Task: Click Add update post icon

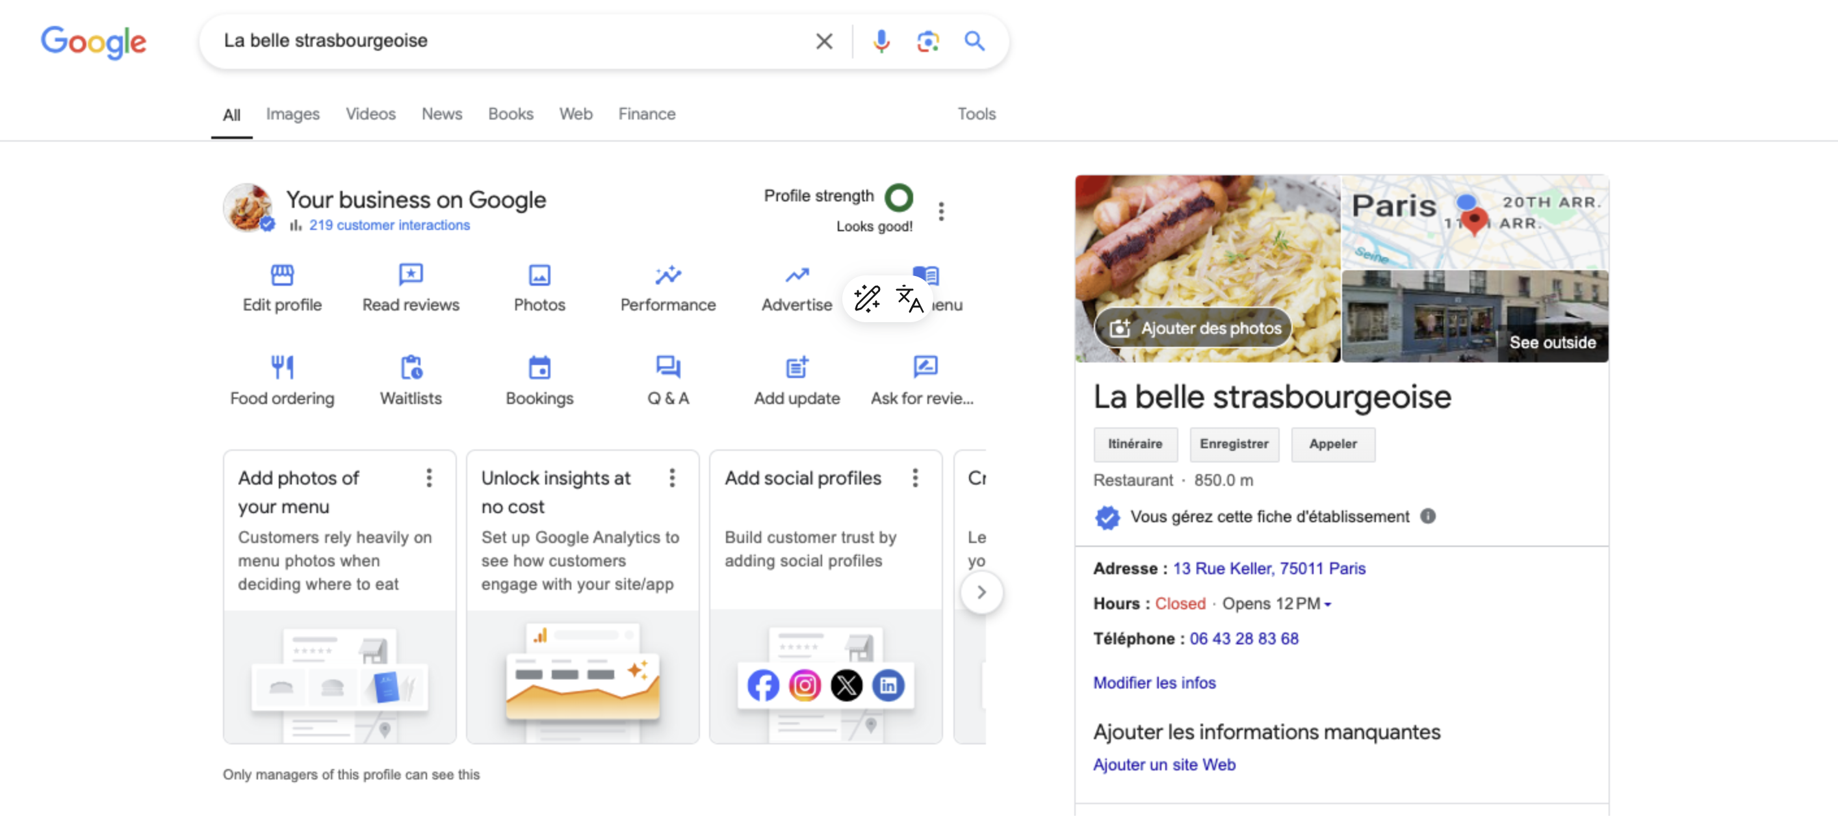Action: 796,366
